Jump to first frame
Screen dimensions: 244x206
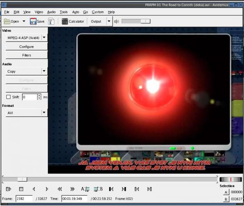pyautogui.click(x=137, y=189)
